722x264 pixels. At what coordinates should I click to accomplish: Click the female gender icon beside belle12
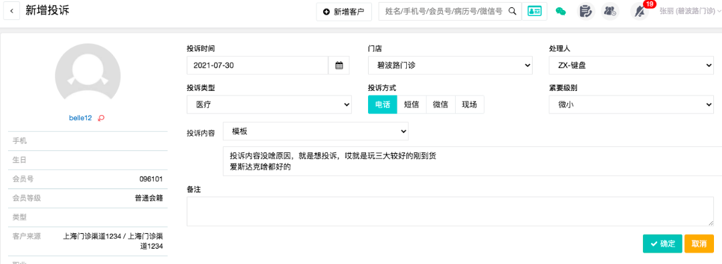[x=102, y=118]
